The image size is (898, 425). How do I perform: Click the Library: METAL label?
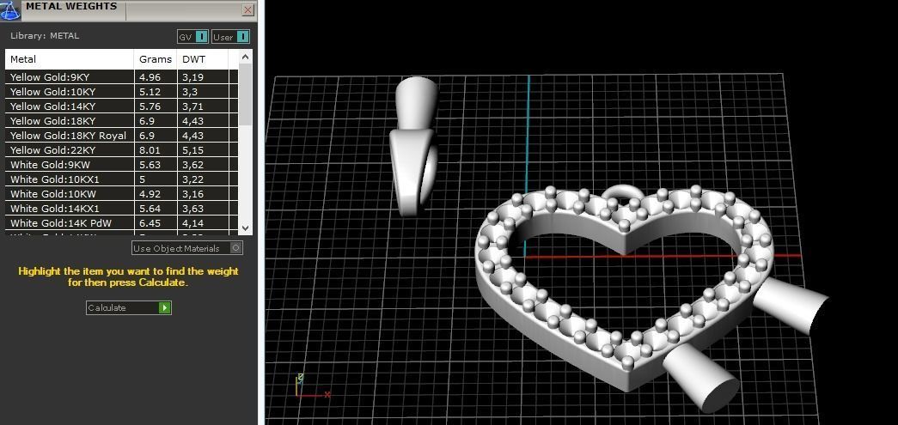(x=45, y=35)
